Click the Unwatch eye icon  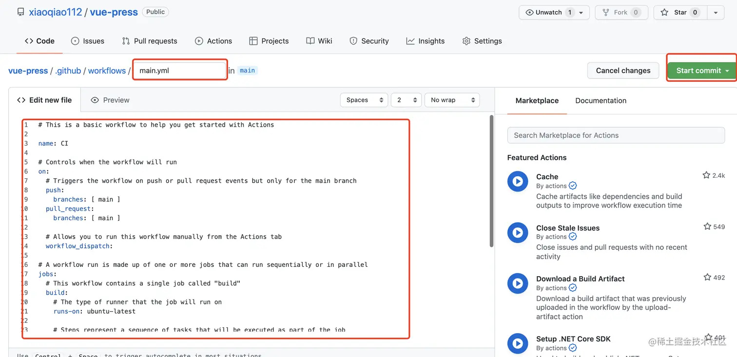pyautogui.click(x=529, y=13)
